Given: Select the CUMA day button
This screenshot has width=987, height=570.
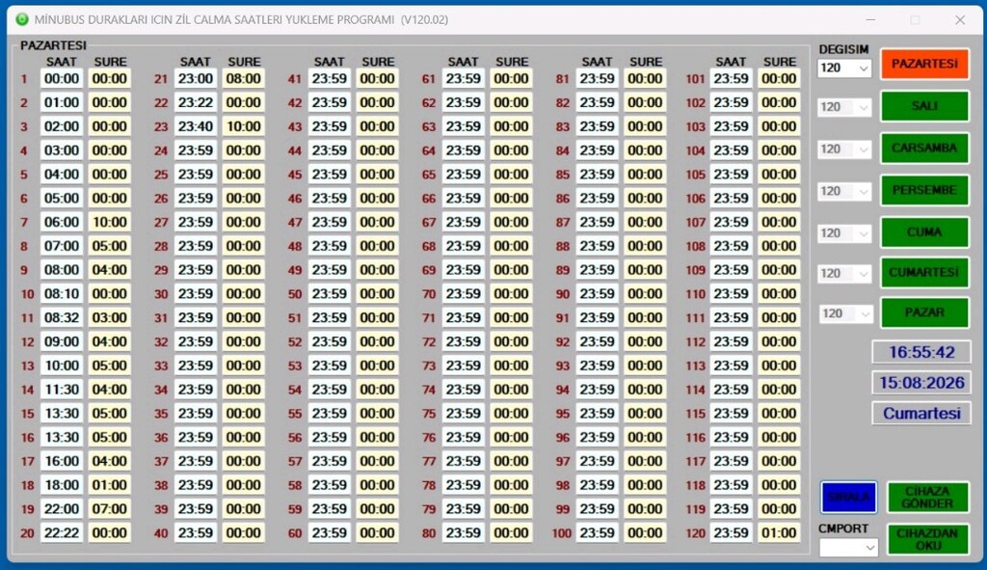Looking at the screenshot, I should tap(924, 231).
